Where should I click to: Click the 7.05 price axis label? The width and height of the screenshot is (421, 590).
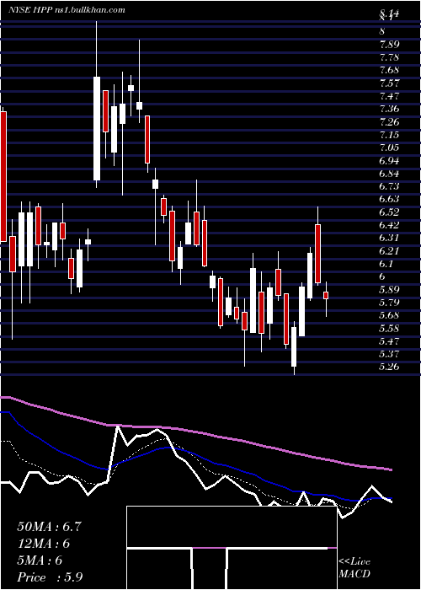[389, 147]
